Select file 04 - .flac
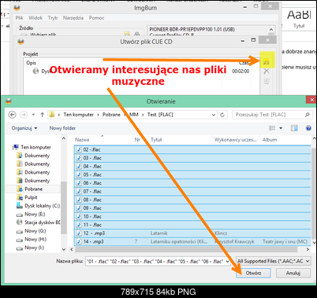 192,167
